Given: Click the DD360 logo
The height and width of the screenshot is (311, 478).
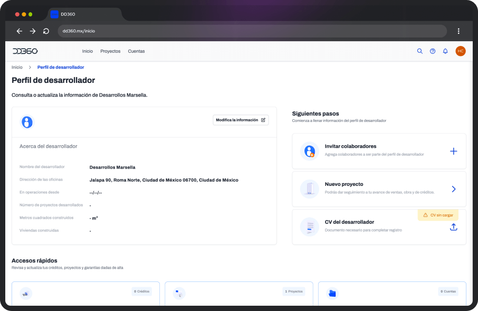Looking at the screenshot, I should tap(25, 51).
